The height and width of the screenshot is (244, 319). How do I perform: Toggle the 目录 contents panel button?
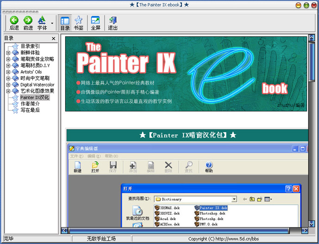65,23
